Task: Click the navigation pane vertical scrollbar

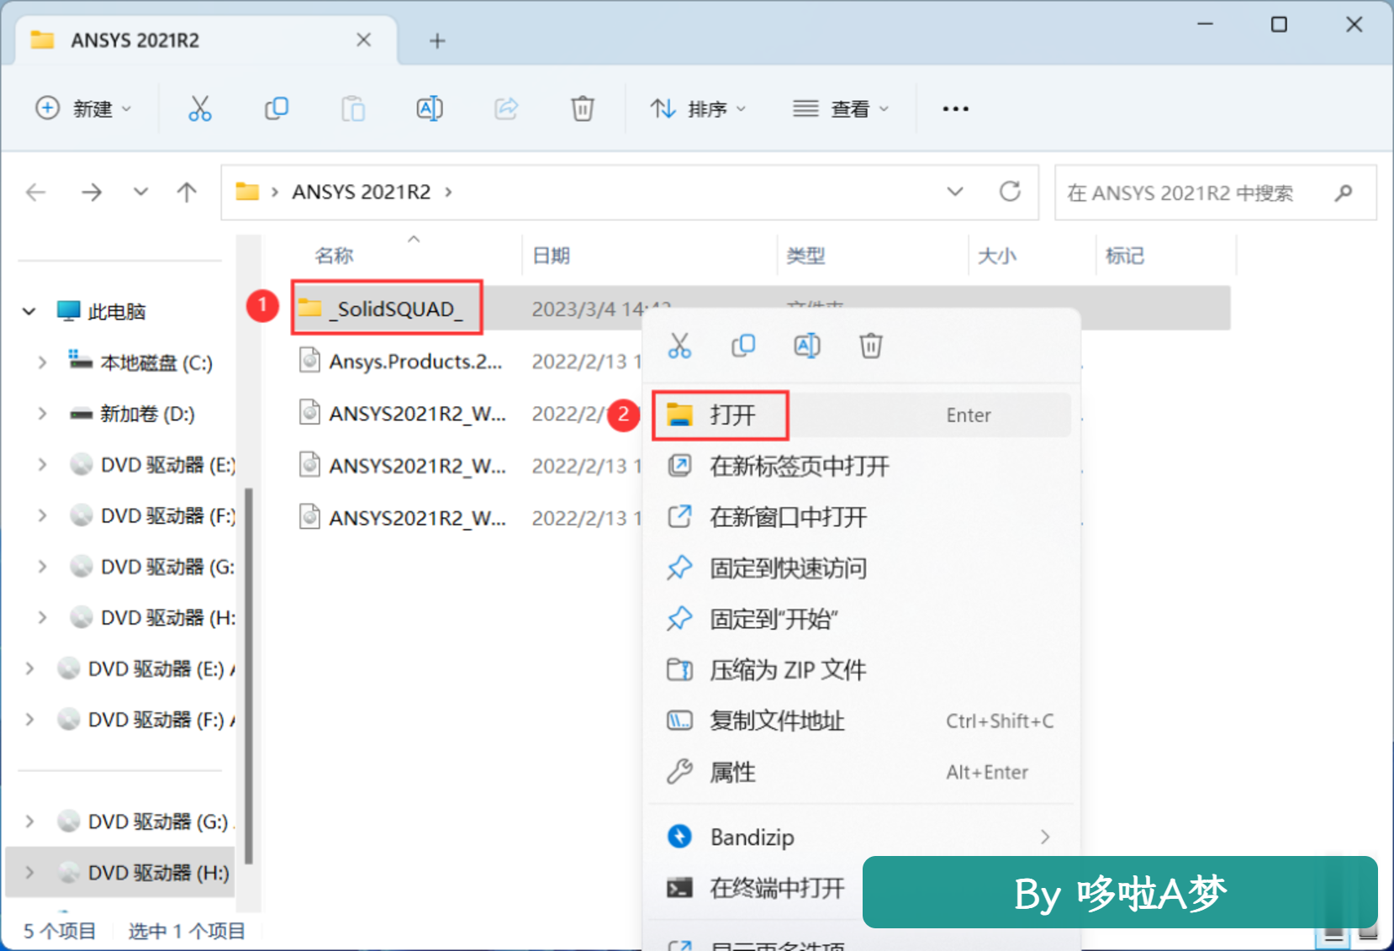Action: coord(248,676)
